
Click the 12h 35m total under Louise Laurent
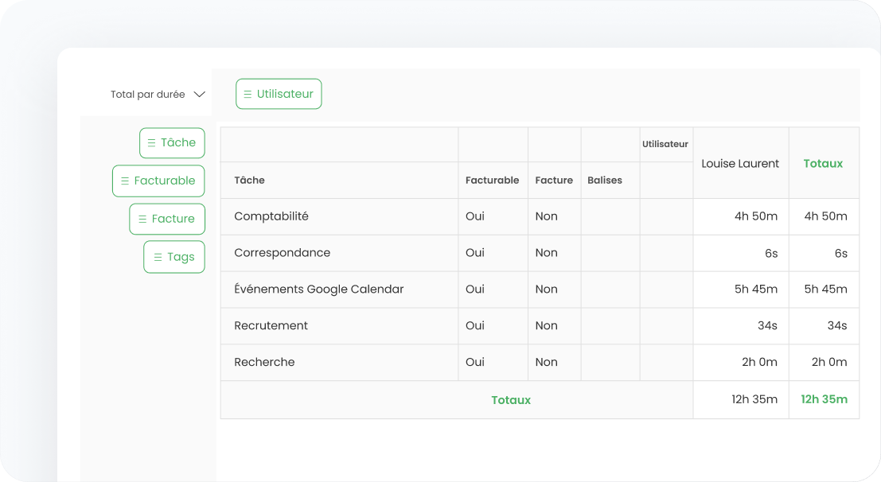click(754, 399)
